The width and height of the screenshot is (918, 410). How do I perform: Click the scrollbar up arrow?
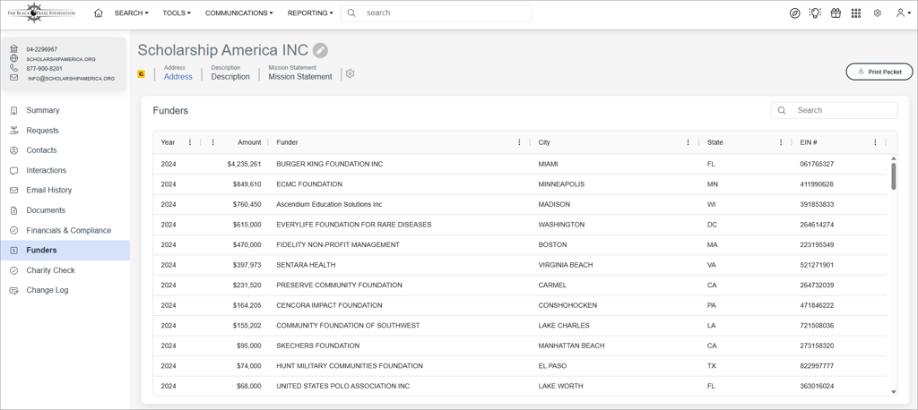(894, 158)
